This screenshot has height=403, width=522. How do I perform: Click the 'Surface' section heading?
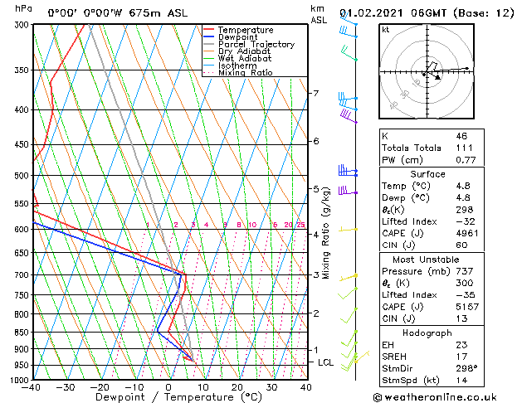click(427, 174)
